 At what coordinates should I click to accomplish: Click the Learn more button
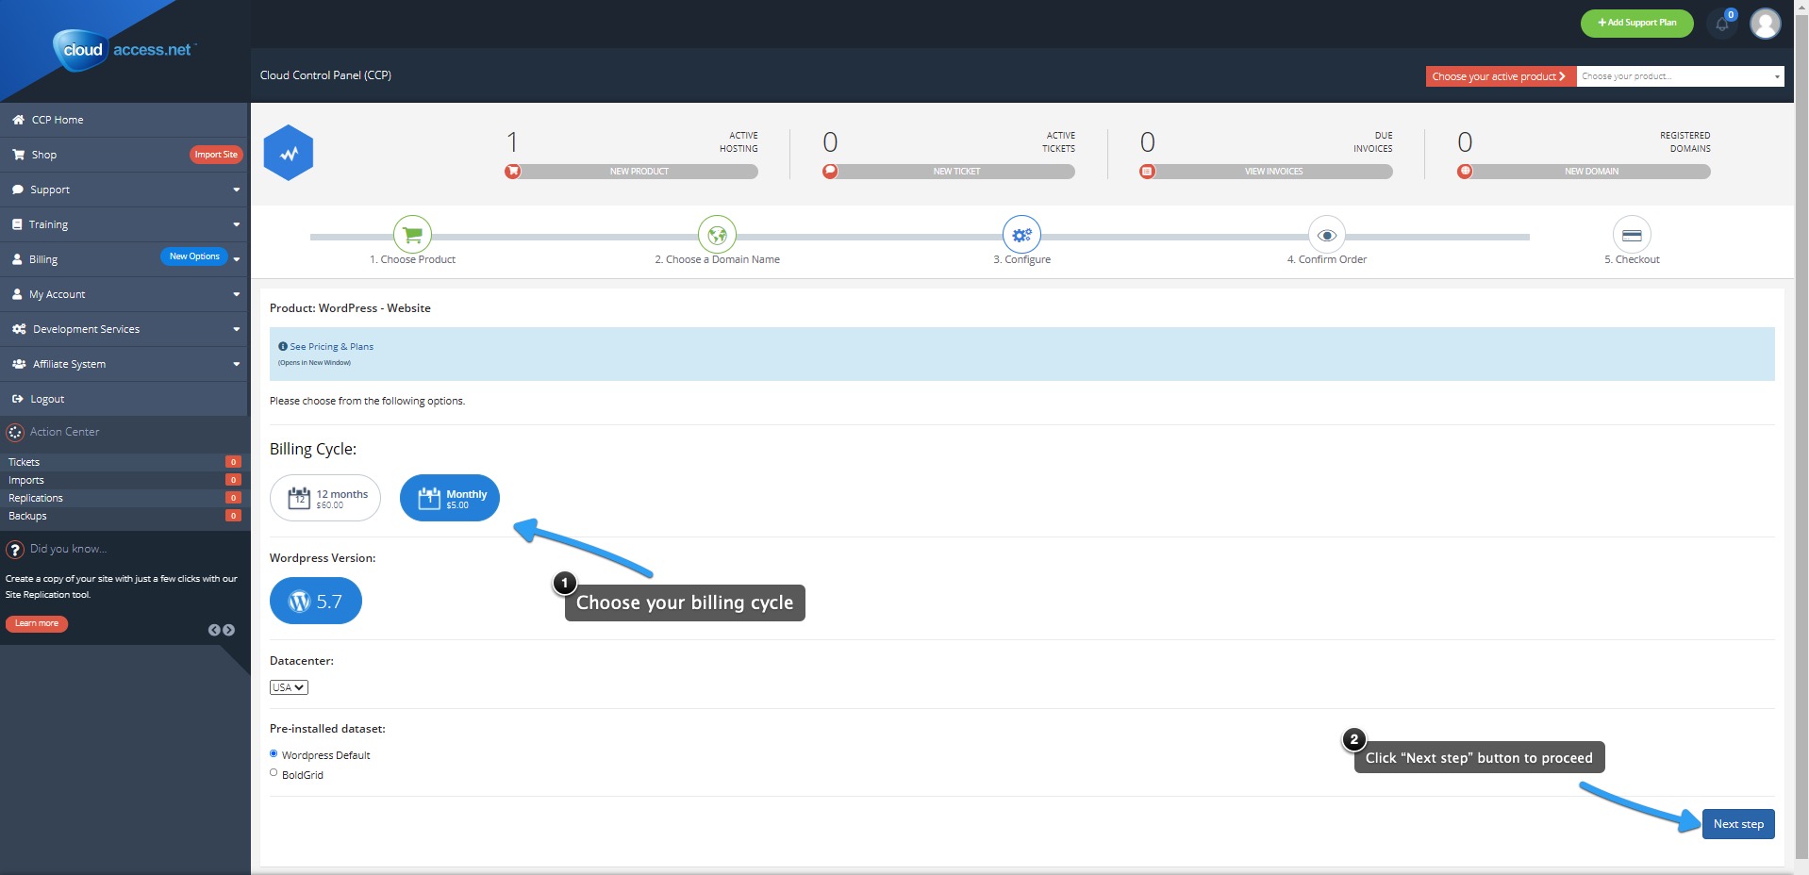click(x=37, y=623)
